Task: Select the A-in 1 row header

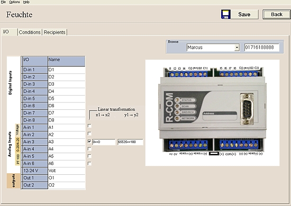Action: (x=34, y=128)
